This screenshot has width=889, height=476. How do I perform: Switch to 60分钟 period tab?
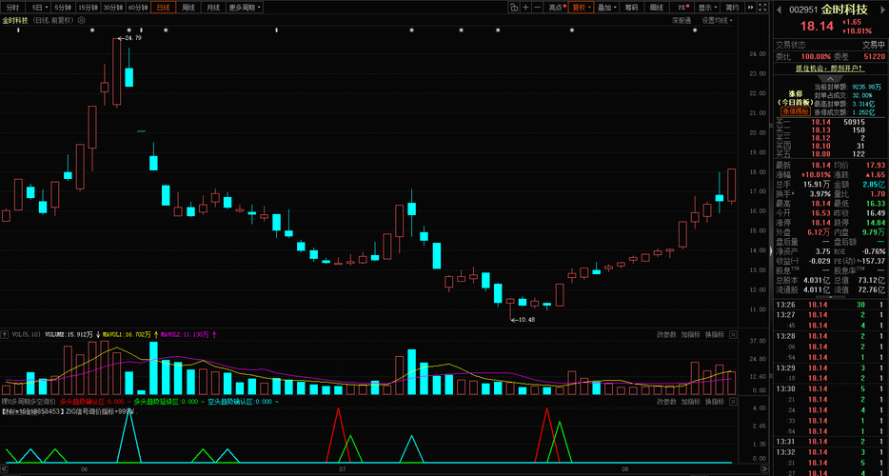click(138, 8)
